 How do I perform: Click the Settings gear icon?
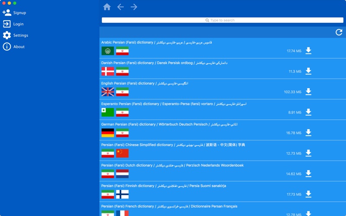(7, 35)
